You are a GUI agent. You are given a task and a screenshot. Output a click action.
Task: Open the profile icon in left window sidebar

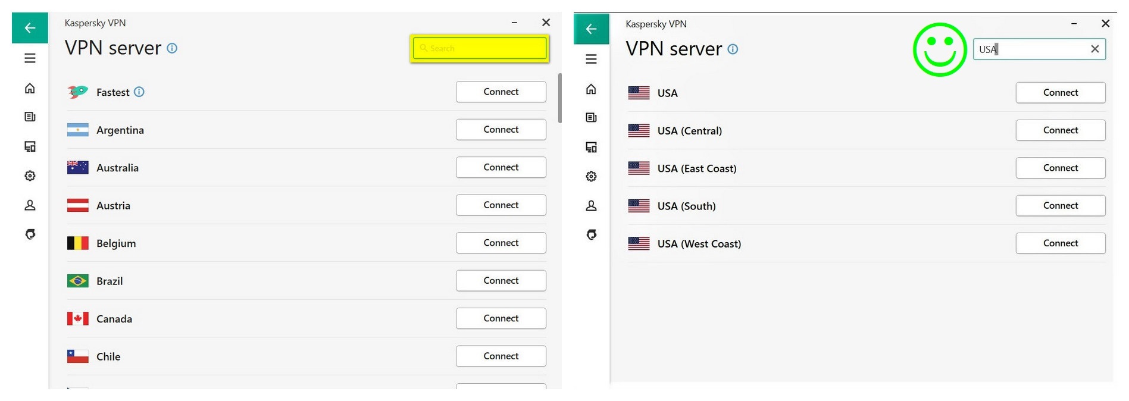tap(30, 205)
